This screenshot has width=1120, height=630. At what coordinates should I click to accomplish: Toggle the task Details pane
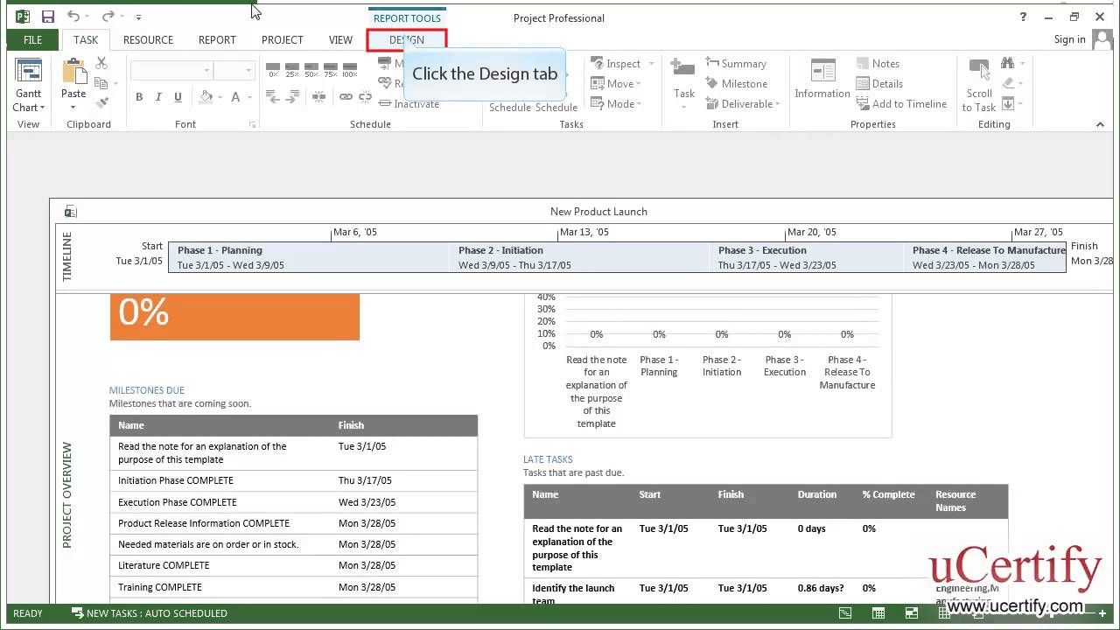(x=878, y=83)
